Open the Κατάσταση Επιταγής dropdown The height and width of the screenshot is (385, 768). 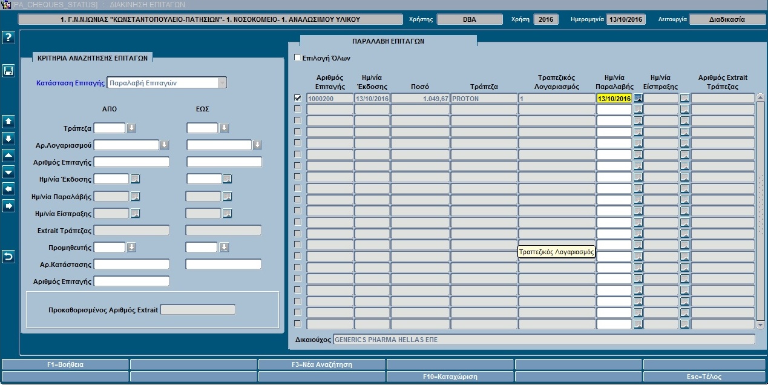point(222,83)
